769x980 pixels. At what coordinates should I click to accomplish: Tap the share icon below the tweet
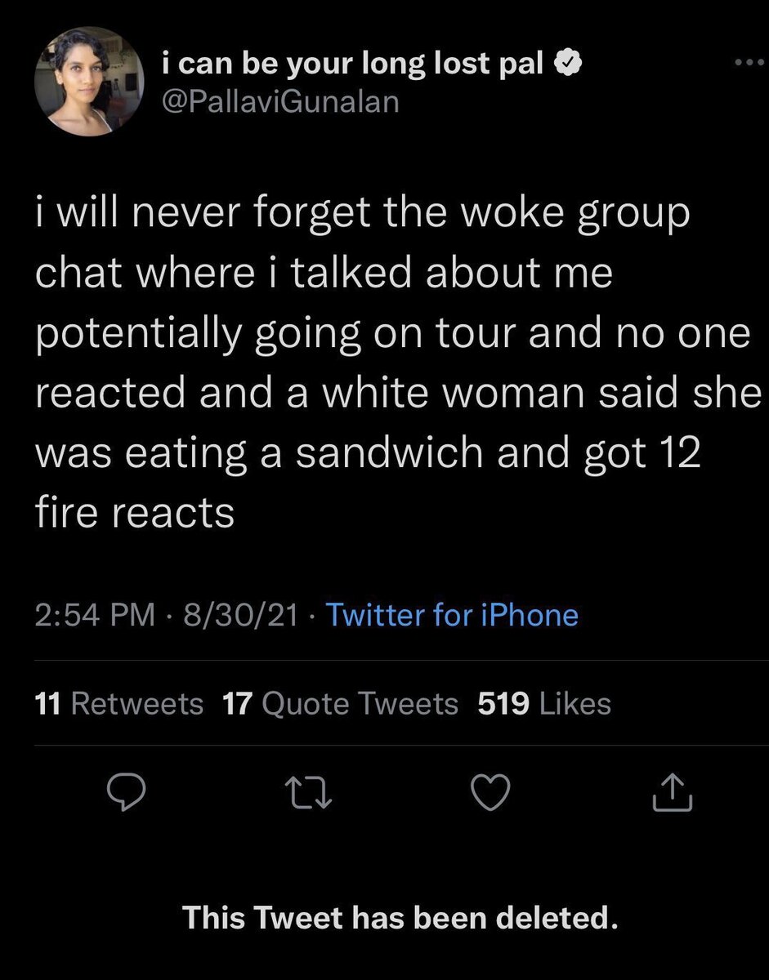tap(673, 793)
